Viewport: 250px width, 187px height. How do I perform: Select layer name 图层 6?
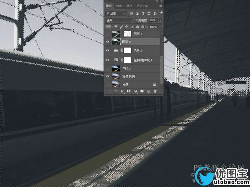[x=127, y=42]
